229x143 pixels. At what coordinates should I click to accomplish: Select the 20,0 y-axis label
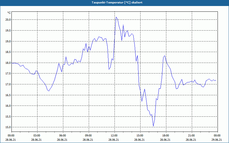(8, 20)
